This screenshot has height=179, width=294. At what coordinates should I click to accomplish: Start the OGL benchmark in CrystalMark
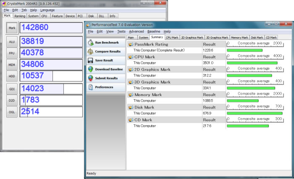[x=12, y=112]
